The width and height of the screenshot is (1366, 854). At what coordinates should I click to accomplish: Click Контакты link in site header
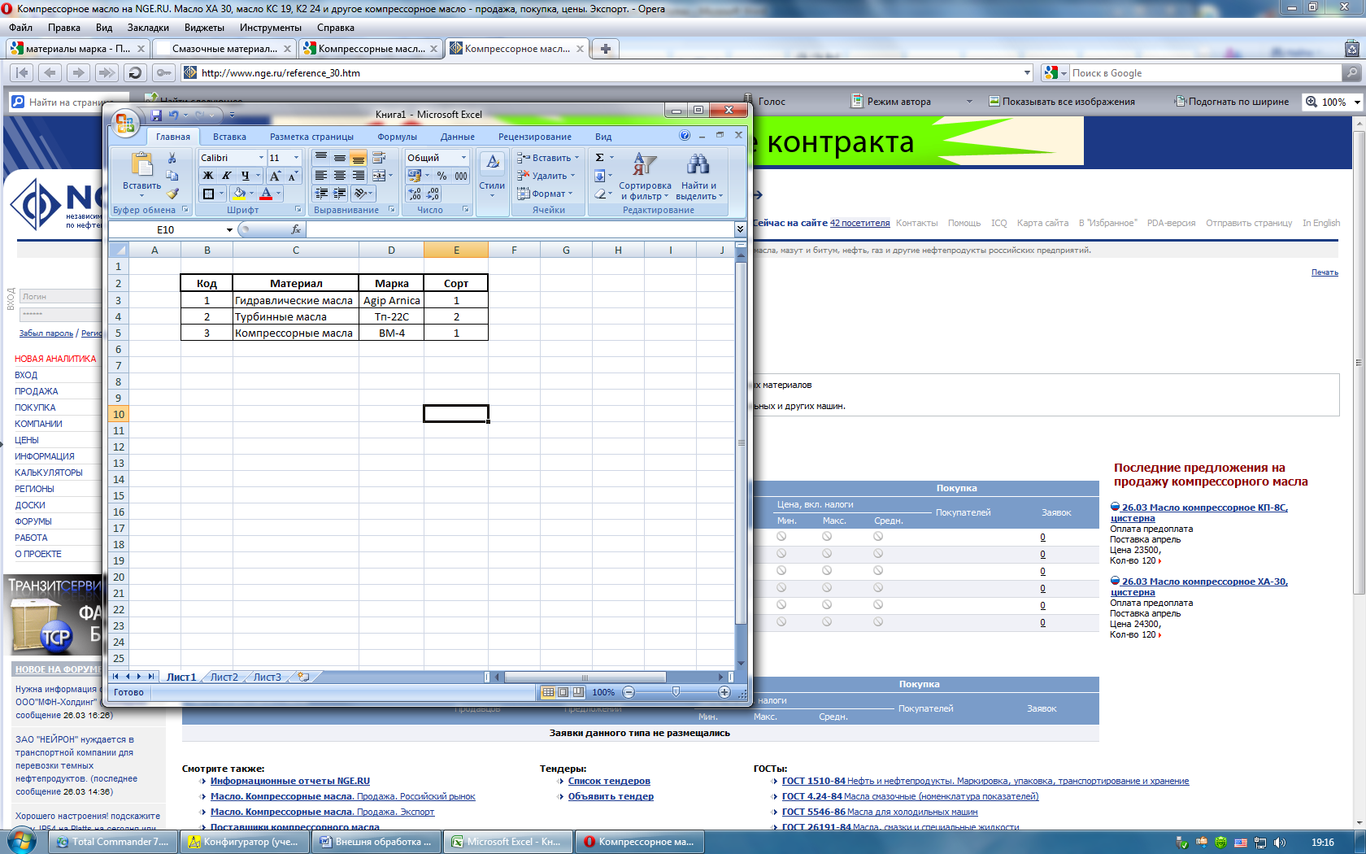coord(916,223)
